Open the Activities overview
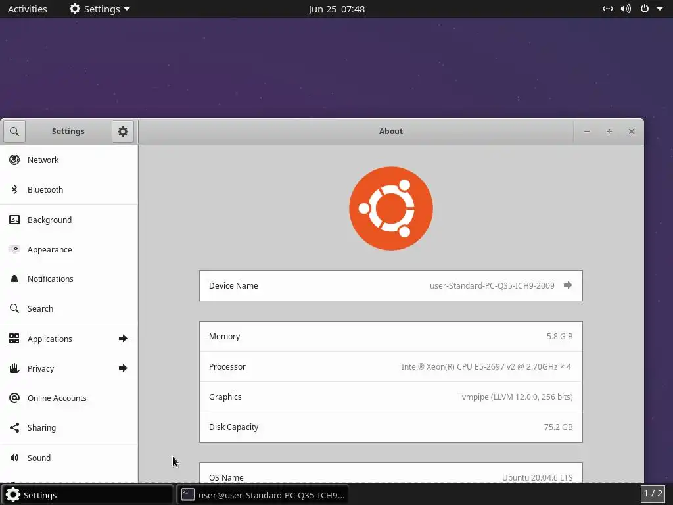The width and height of the screenshot is (673, 505). click(x=28, y=9)
